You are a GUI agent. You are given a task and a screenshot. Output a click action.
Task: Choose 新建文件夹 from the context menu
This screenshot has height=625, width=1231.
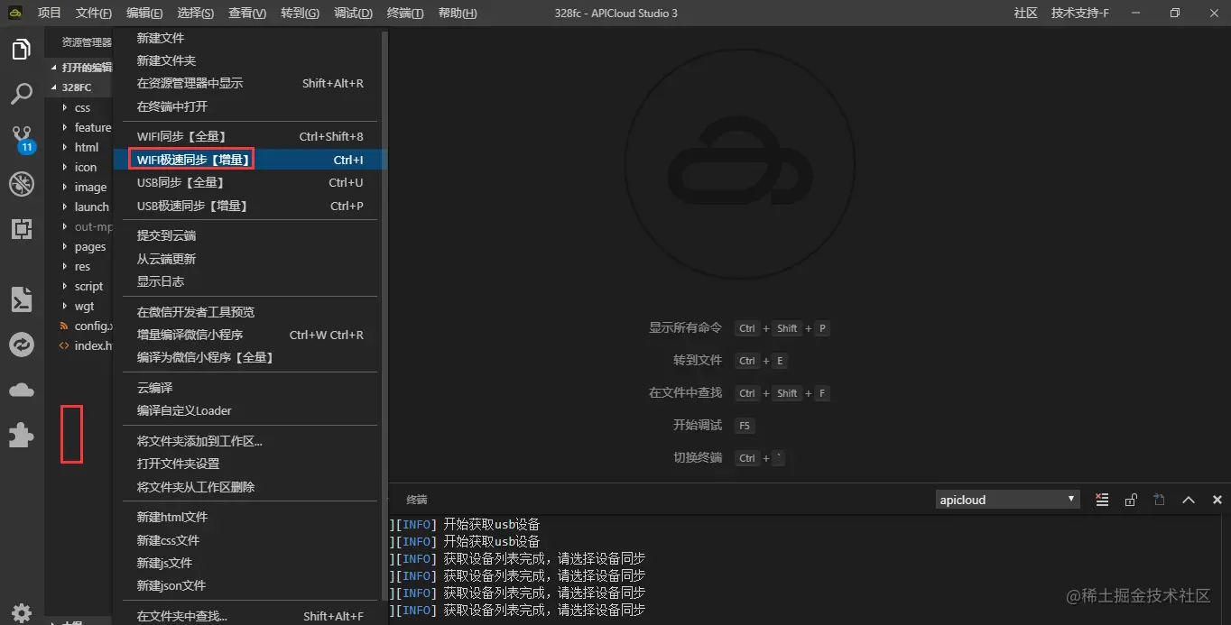pos(250,60)
